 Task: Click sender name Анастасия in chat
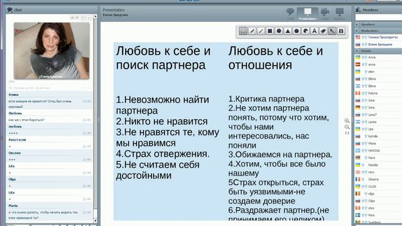coord(17,139)
